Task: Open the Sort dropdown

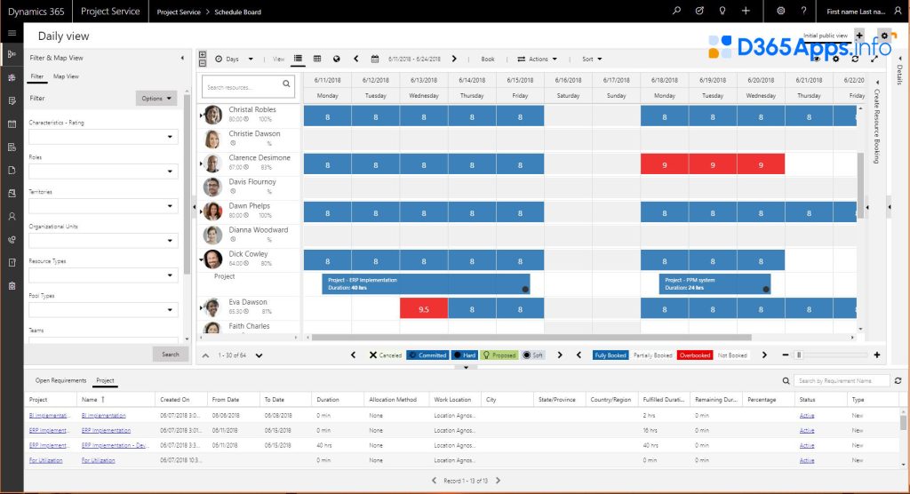Action: coord(592,59)
